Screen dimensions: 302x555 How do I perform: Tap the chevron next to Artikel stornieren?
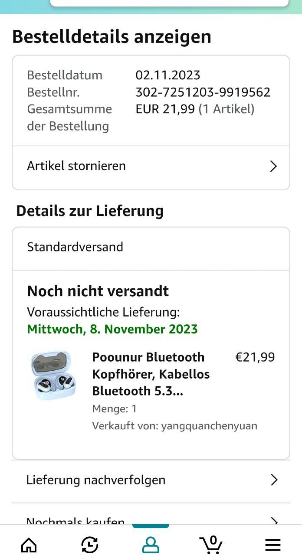click(273, 166)
